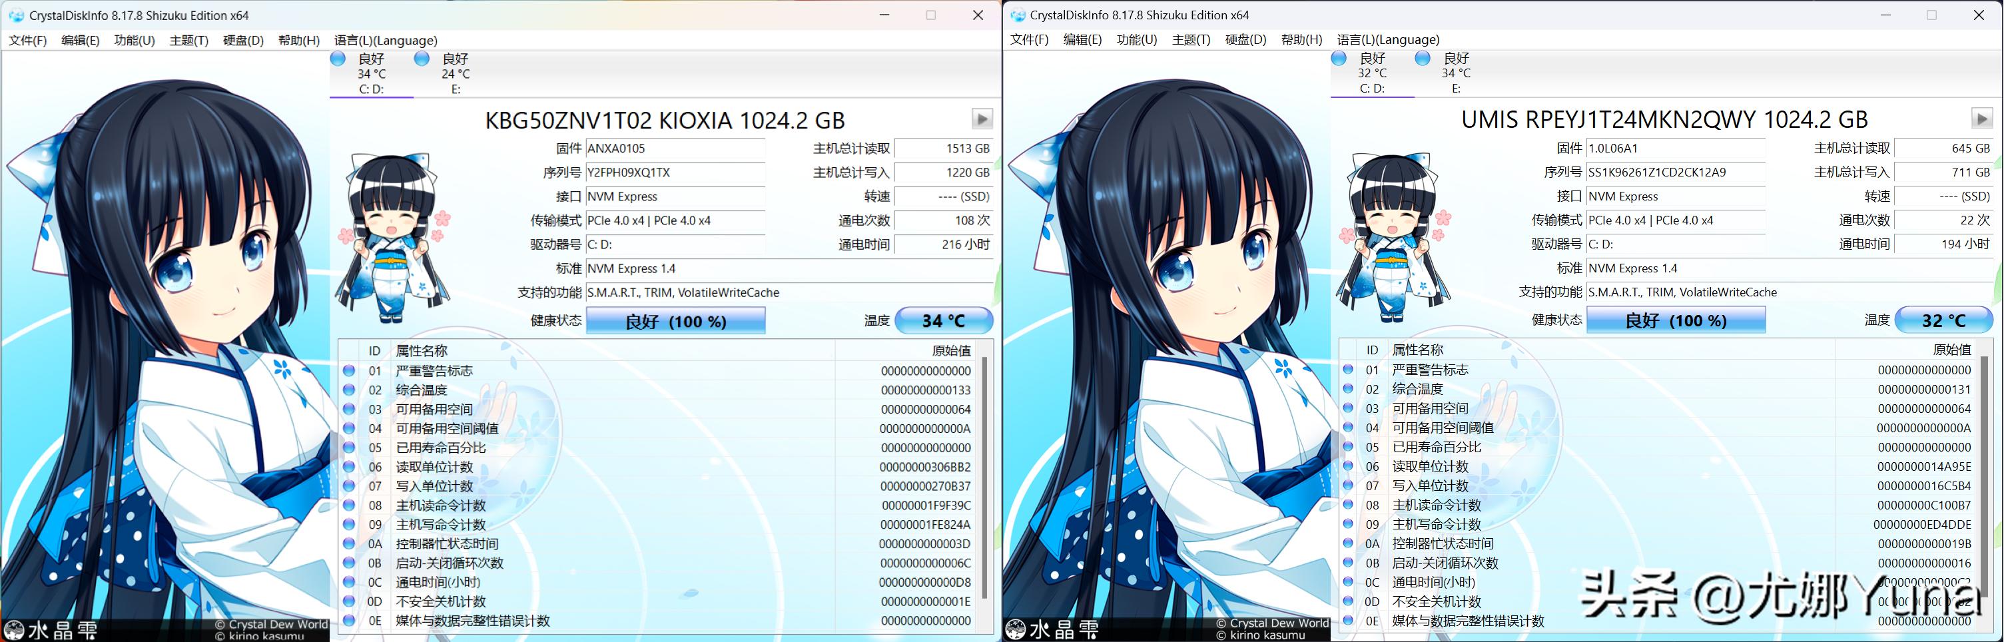The width and height of the screenshot is (2004, 642).
Task: Select the C: D: drive health icon showing 34 °C
Action: point(338,59)
